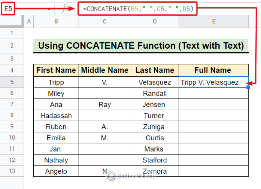Select the cell containing Marks
Viewport: 261px width, 189px height.
(155, 149)
